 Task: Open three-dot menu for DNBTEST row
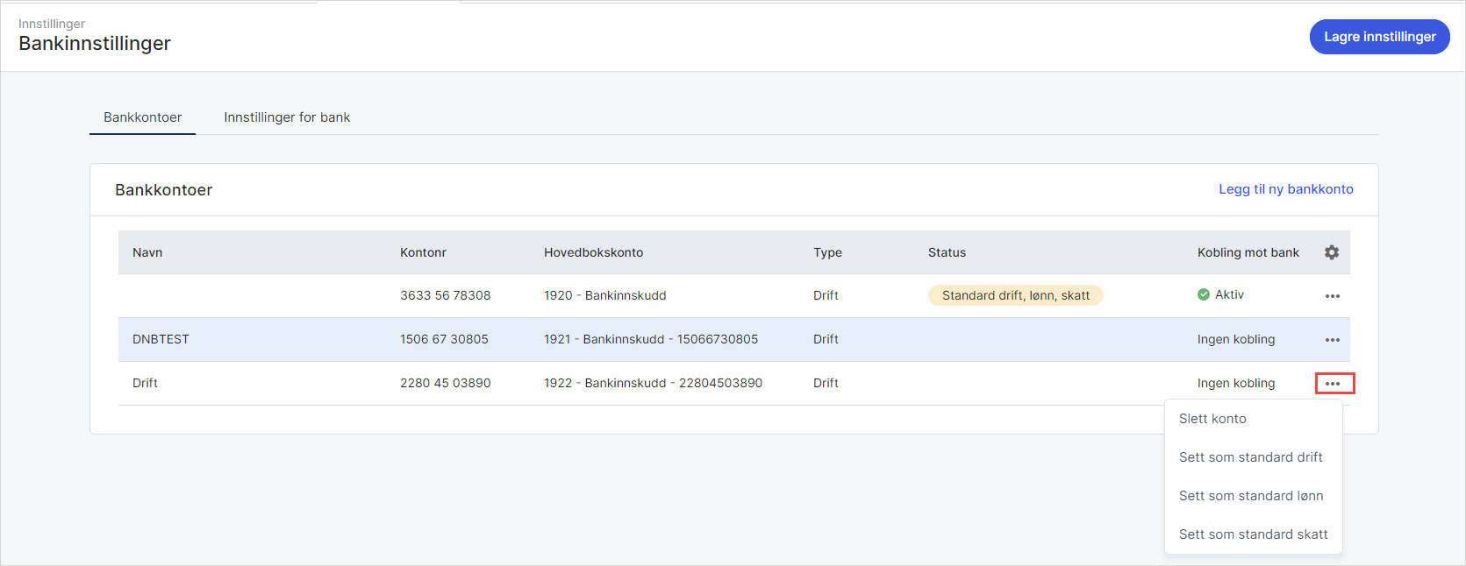pyautogui.click(x=1332, y=340)
